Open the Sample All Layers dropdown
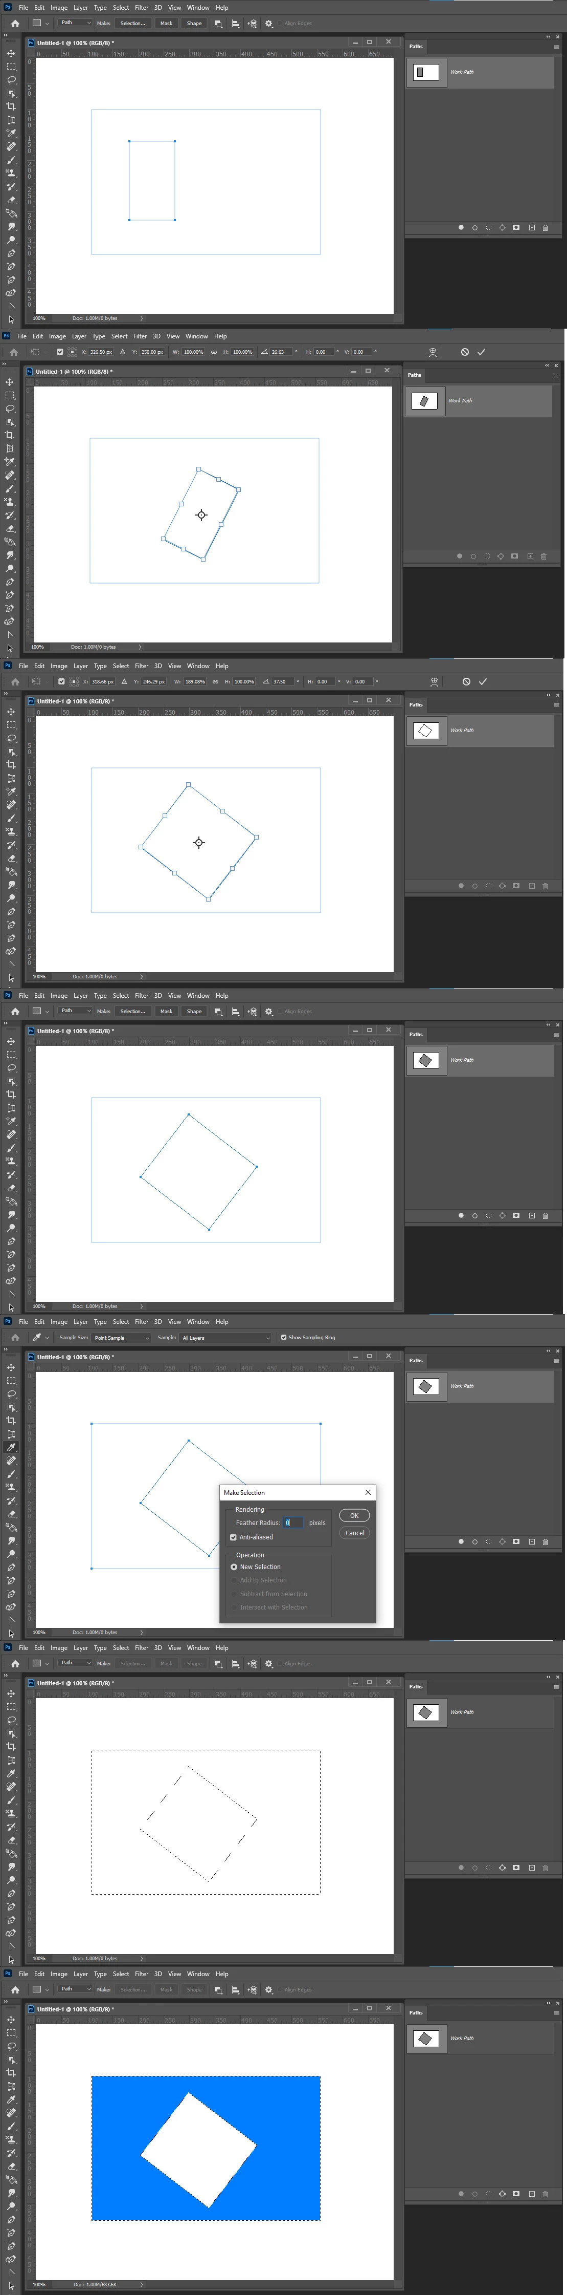 pyautogui.click(x=225, y=1337)
